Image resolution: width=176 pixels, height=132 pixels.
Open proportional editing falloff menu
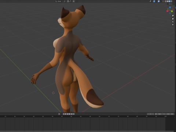[x=76, y=1]
